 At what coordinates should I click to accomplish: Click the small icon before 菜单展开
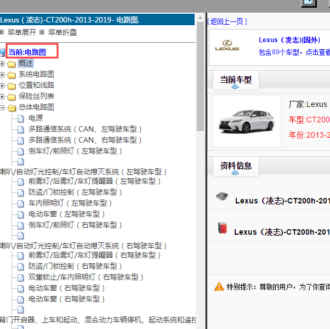(2, 32)
